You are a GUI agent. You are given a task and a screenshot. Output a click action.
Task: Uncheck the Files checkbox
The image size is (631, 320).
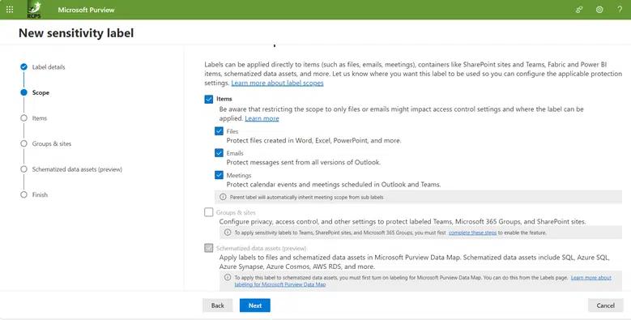pos(219,131)
